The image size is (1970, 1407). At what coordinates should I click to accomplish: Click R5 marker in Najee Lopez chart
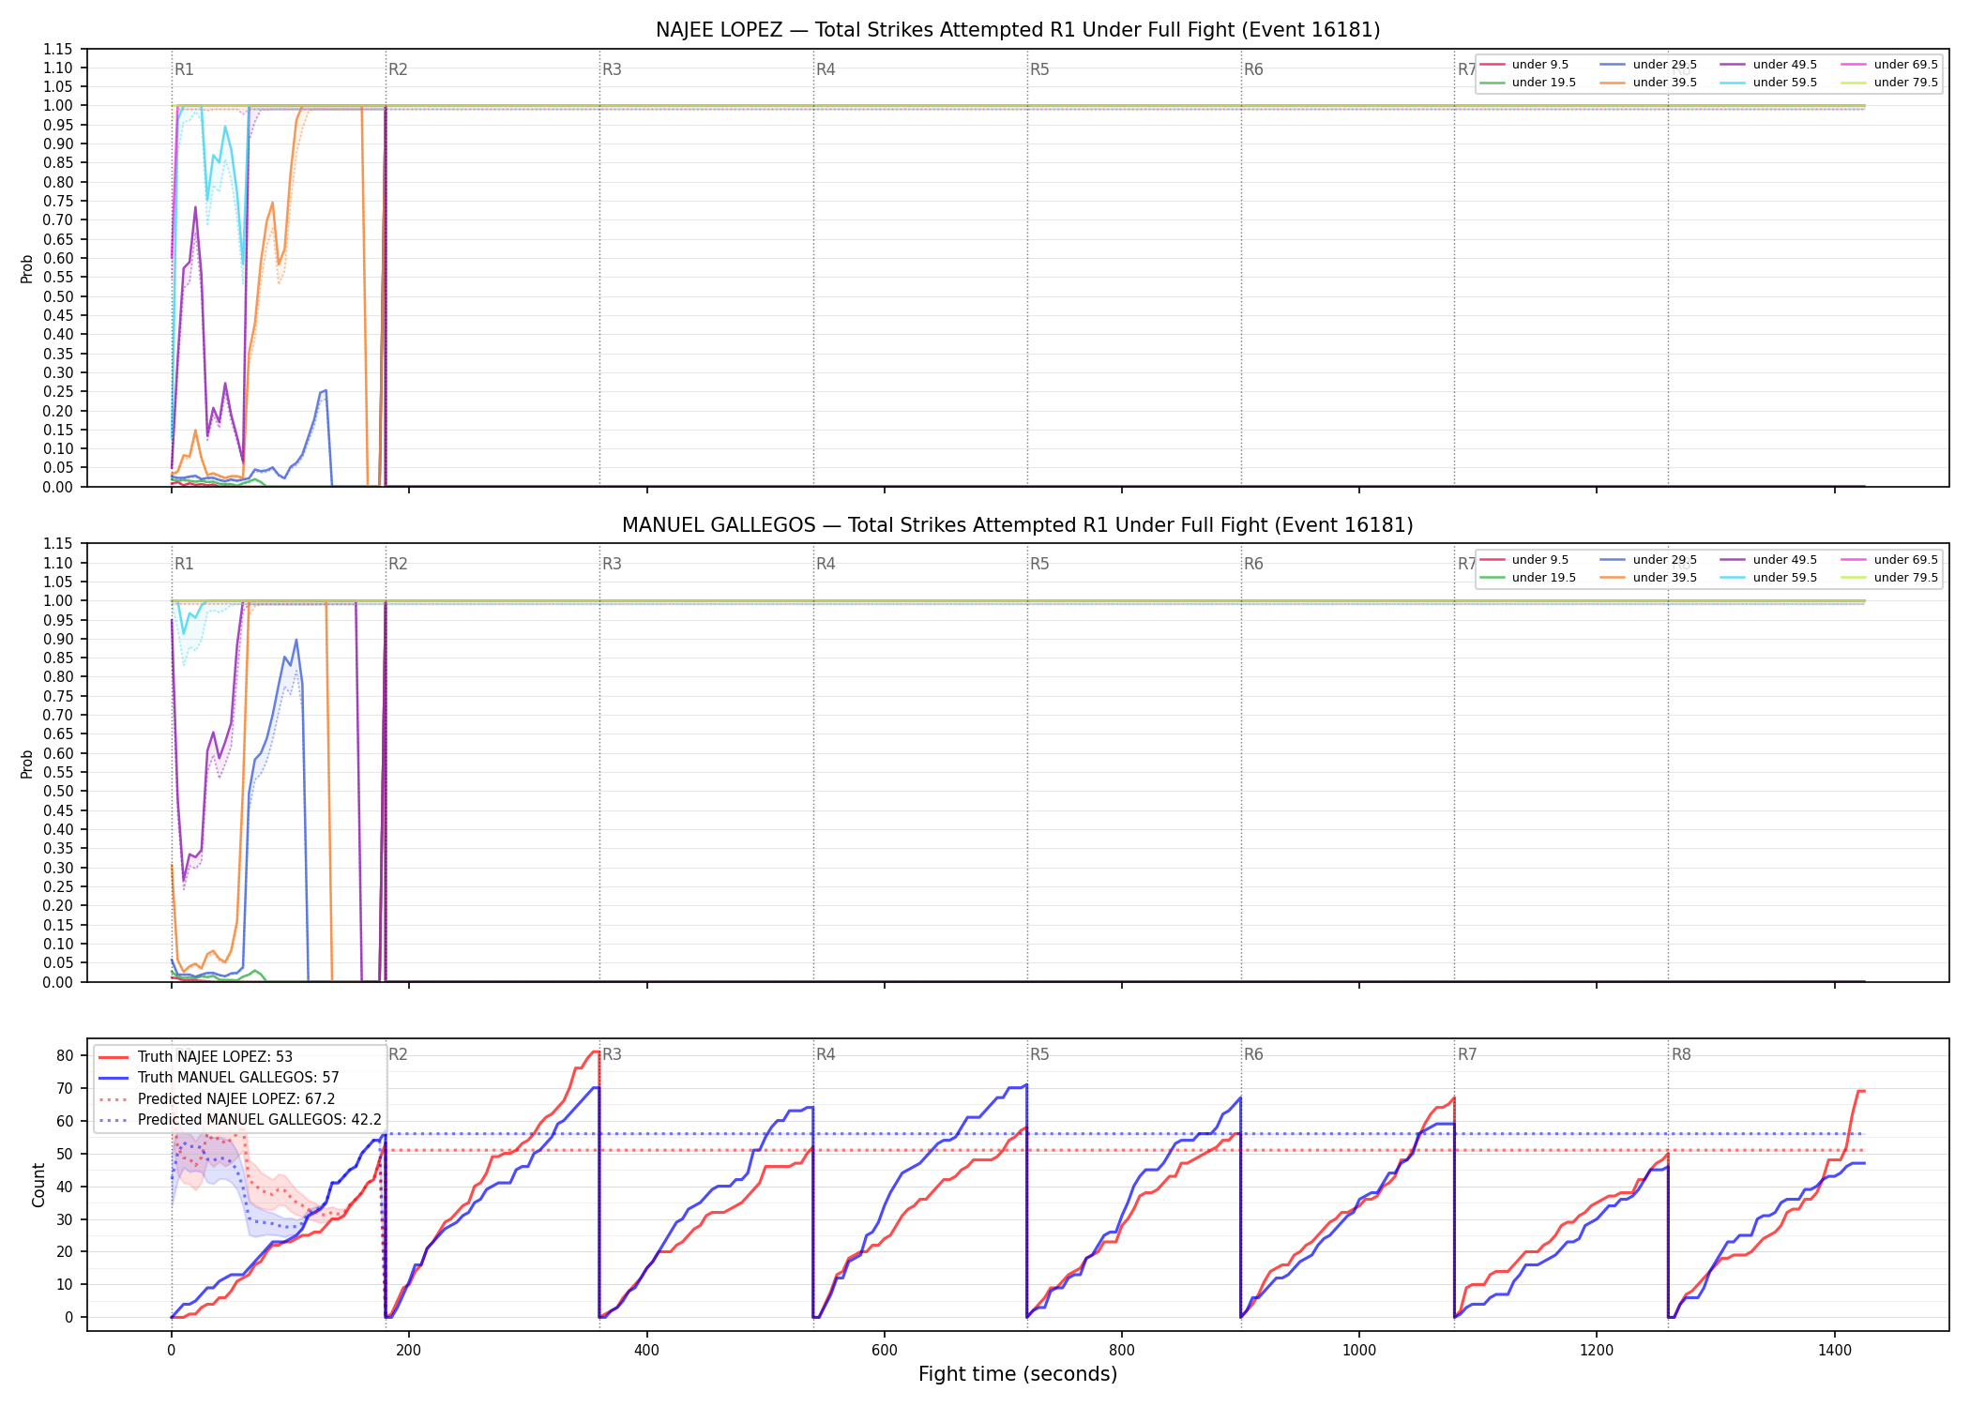pos(1039,69)
